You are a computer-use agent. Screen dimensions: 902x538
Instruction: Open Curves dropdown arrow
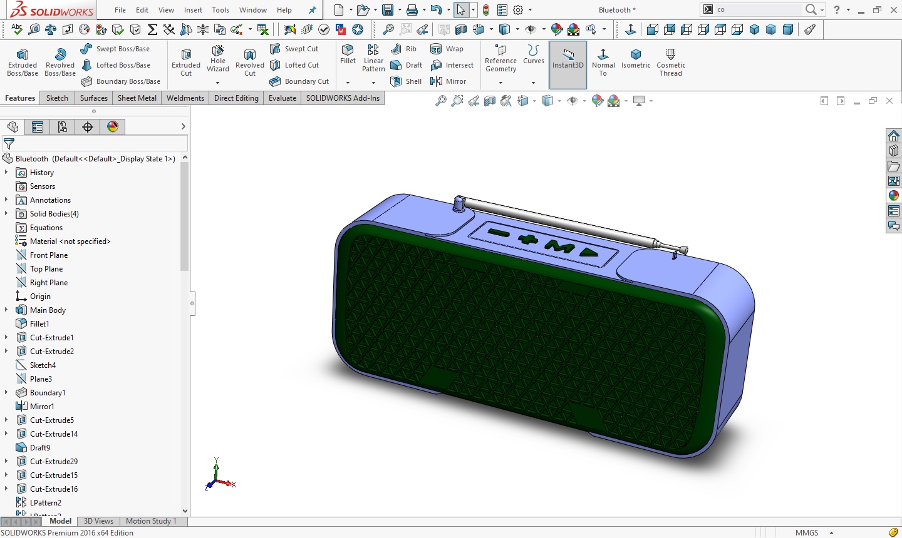[x=533, y=83]
